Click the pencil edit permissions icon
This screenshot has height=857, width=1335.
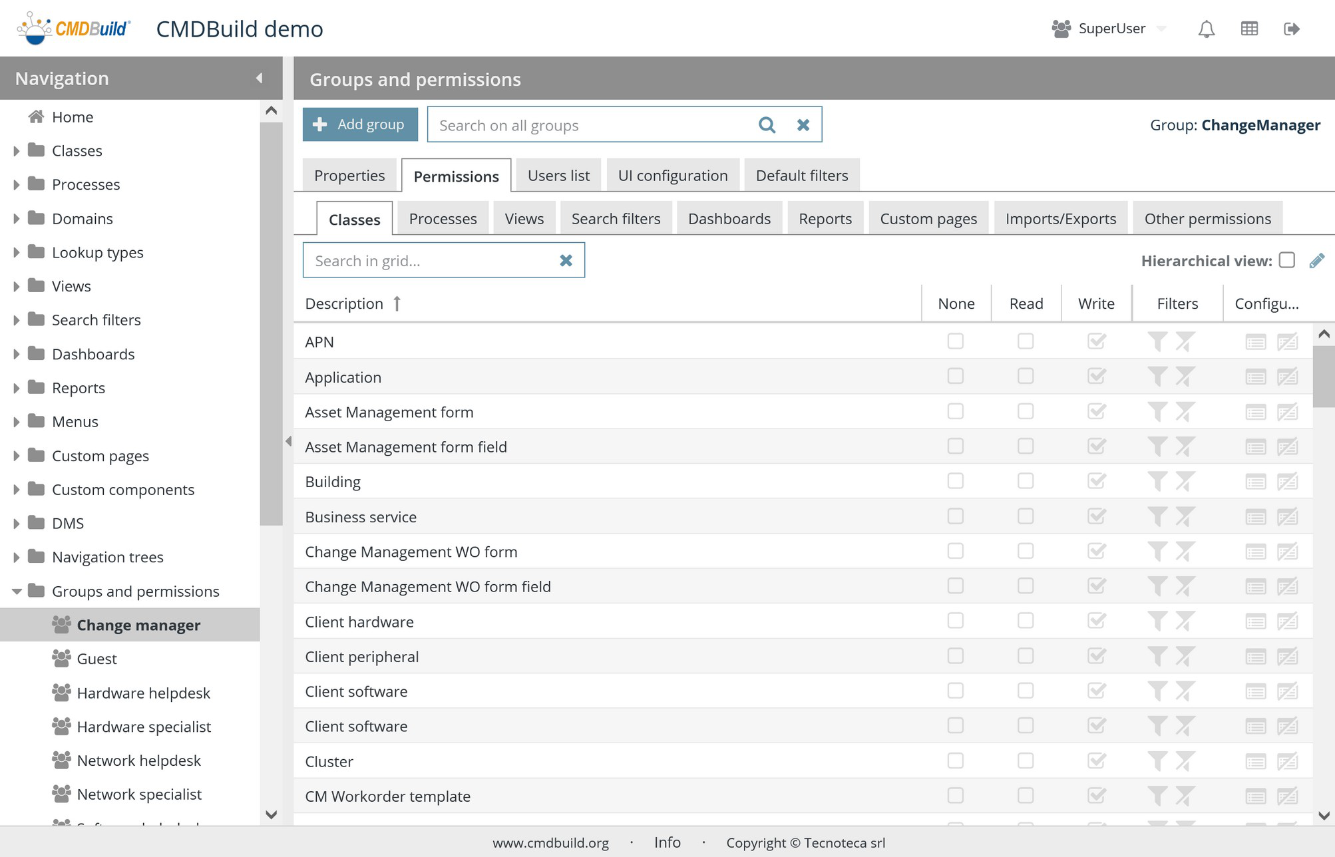(1316, 261)
